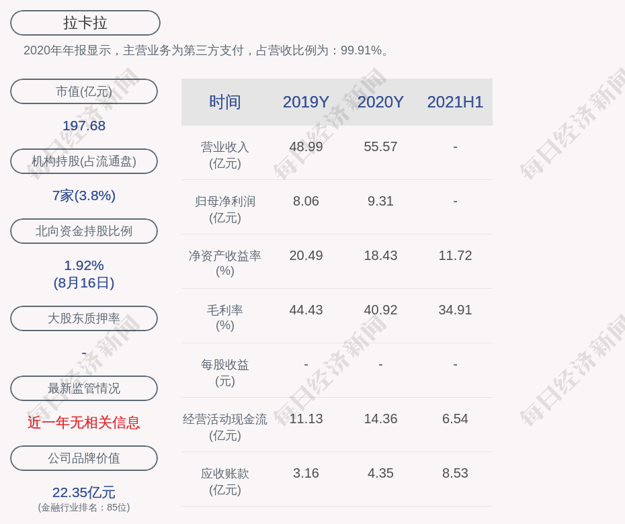Click the 机构持股(占流通盘) label
This screenshot has width=625, height=524.
tap(84, 161)
